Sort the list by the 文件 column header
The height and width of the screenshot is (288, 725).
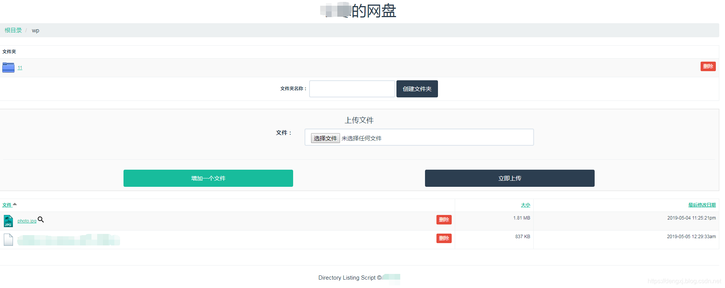click(x=7, y=205)
